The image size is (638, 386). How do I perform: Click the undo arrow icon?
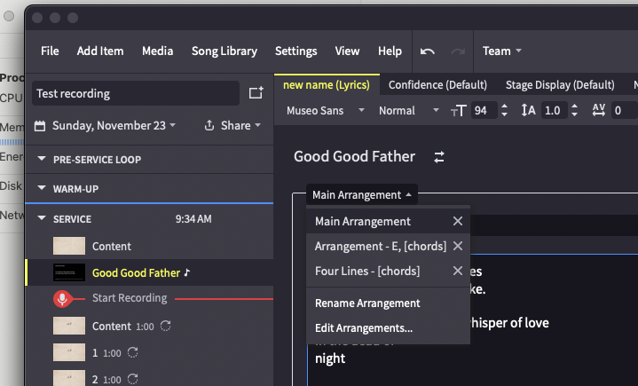pos(427,51)
